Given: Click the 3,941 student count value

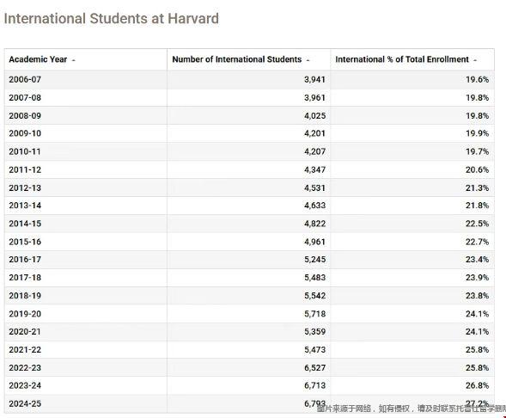Looking at the screenshot, I should tap(314, 79).
